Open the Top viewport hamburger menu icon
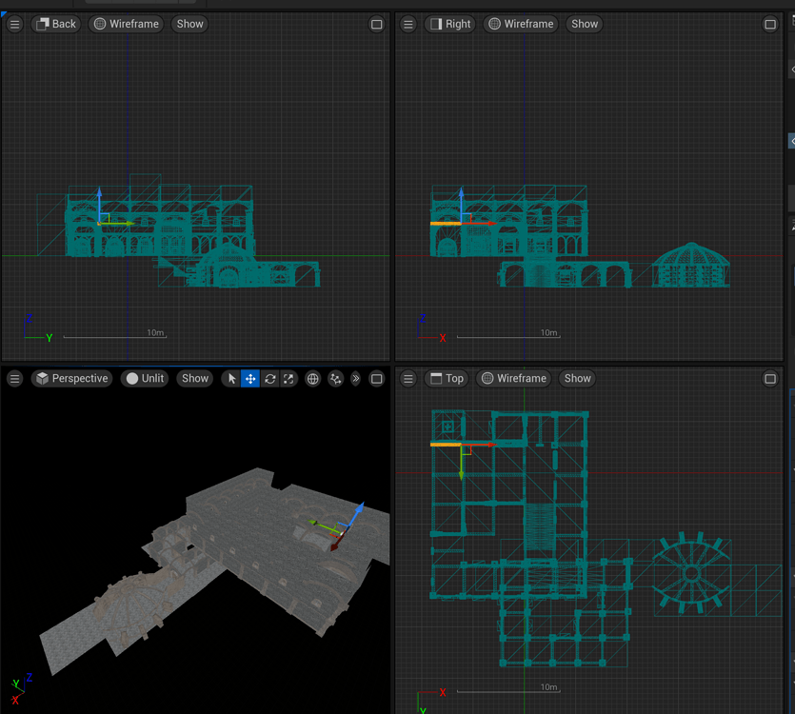Viewport: 795px width, 714px height. (407, 378)
